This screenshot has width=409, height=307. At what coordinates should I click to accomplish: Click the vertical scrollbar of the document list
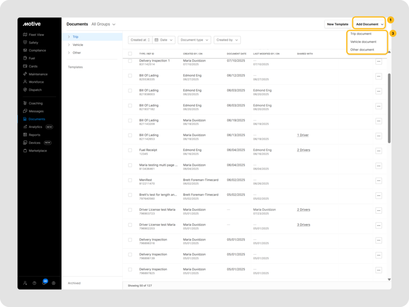pyautogui.click(x=389, y=107)
